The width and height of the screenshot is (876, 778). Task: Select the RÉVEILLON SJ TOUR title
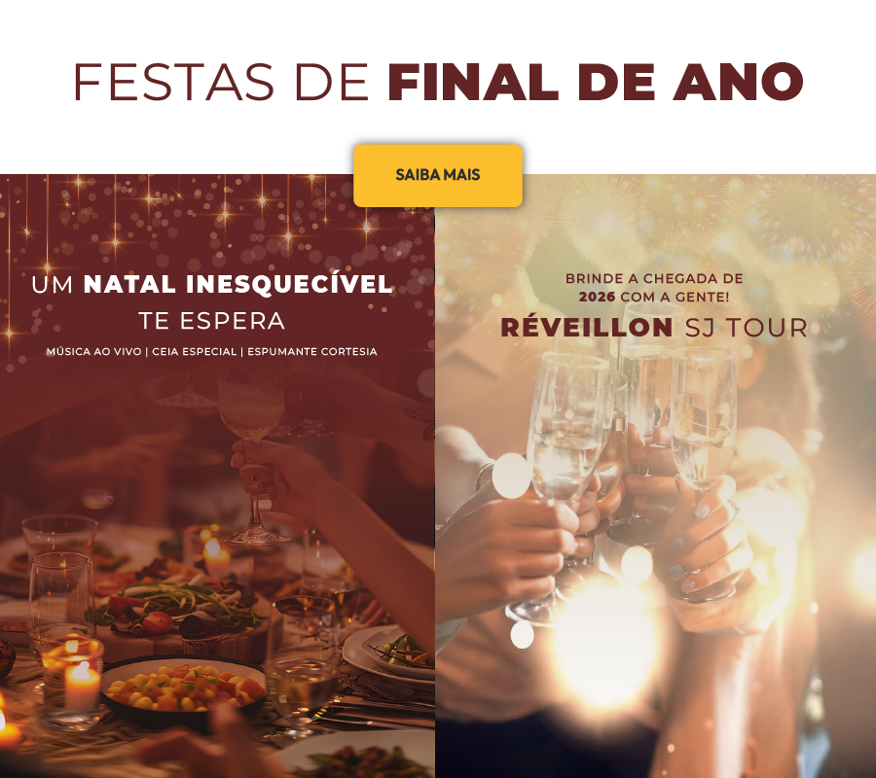[x=654, y=328]
